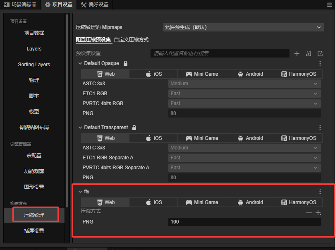
Task: Focus the preset search input field
Action: coord(220,53)
